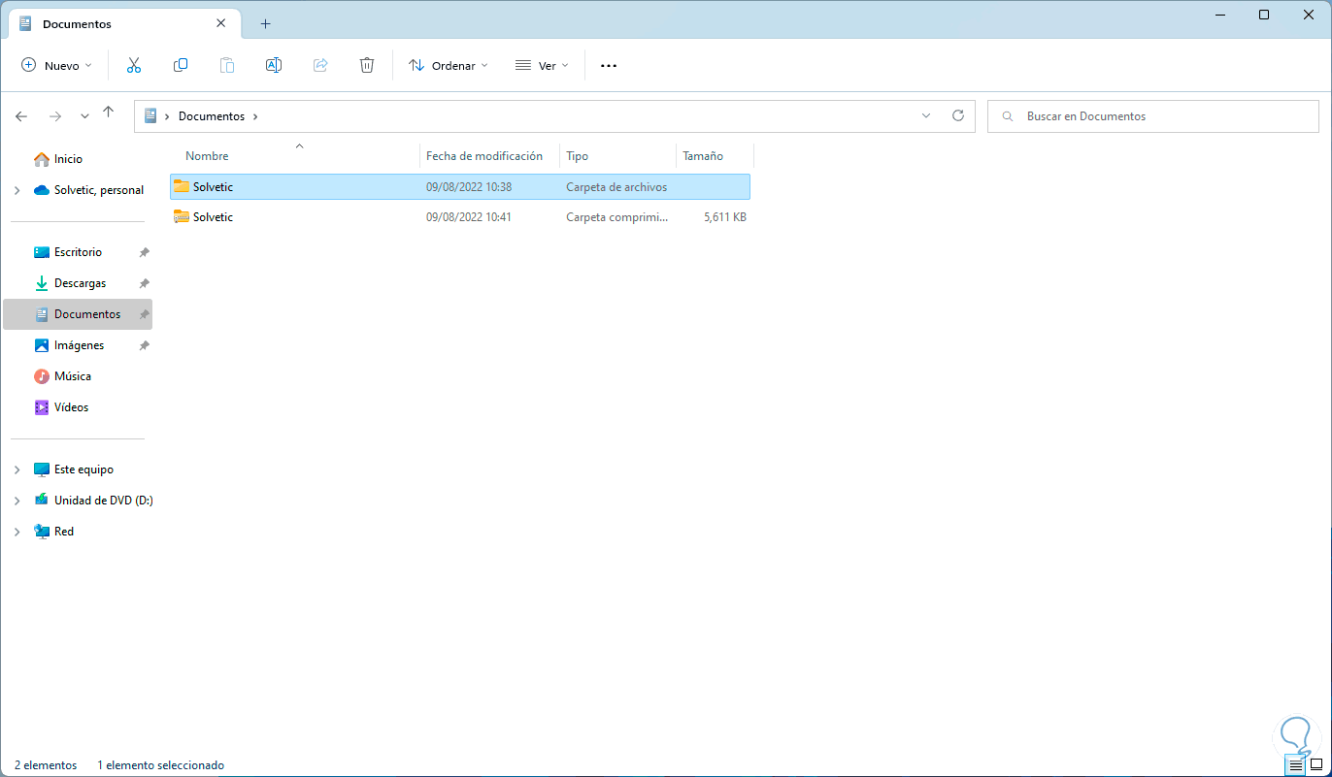Go forward with the right arrow
Viewport: 1332px width, 777px height.
(55, 116)
